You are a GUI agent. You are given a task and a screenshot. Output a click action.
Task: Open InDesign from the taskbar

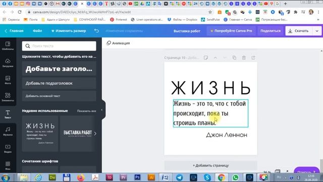tap(109, 177)
